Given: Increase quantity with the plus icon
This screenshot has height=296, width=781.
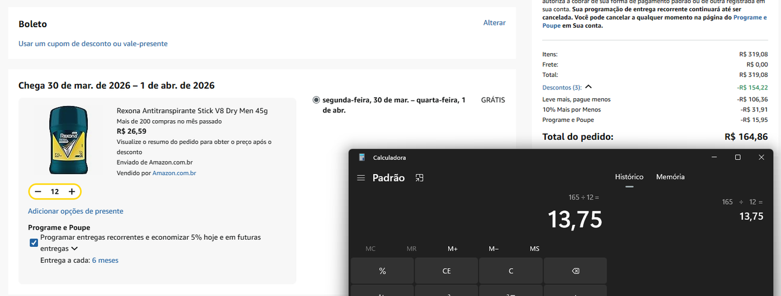Looking at the screenshot, I should click(72, 192).
